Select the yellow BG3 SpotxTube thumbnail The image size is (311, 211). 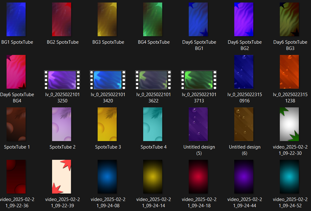[107, 19]
